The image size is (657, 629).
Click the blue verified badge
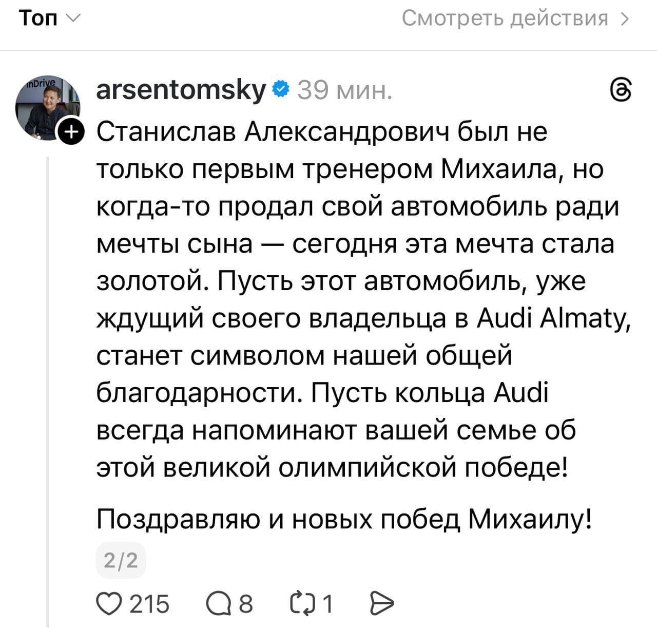tap(279, 91)
